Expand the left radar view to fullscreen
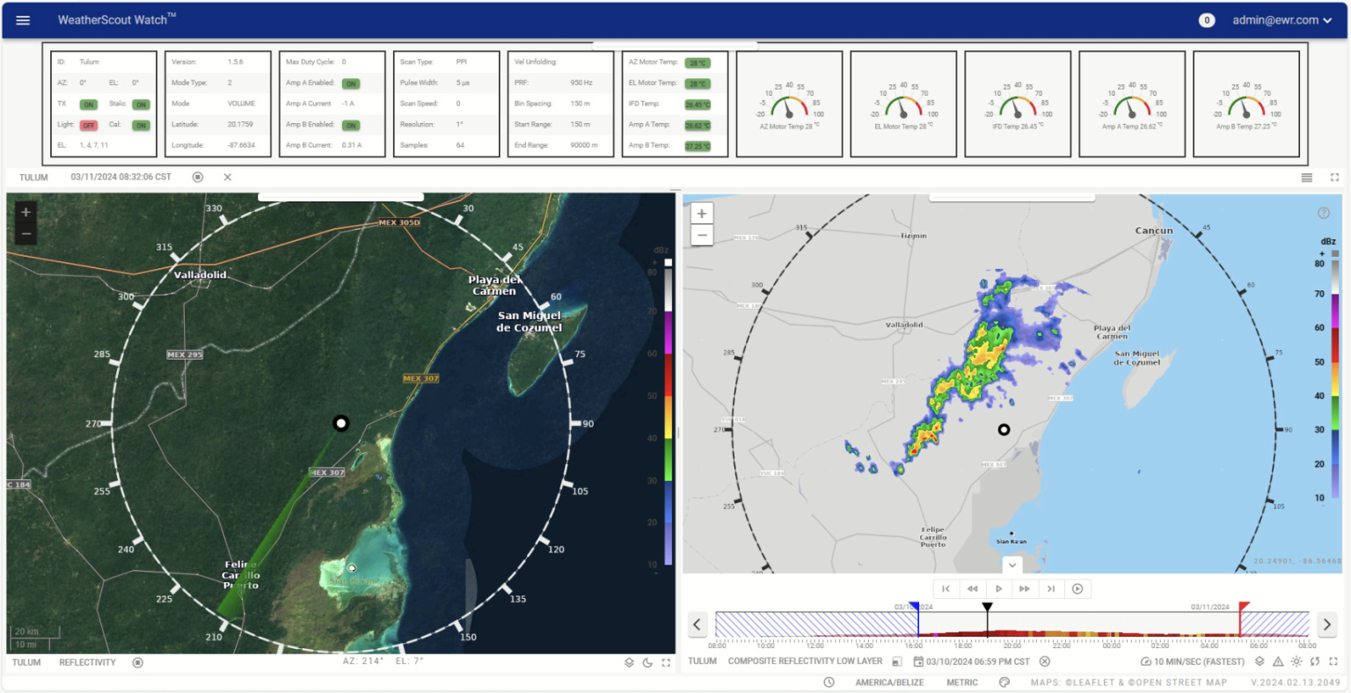 [x=666, y=662]
